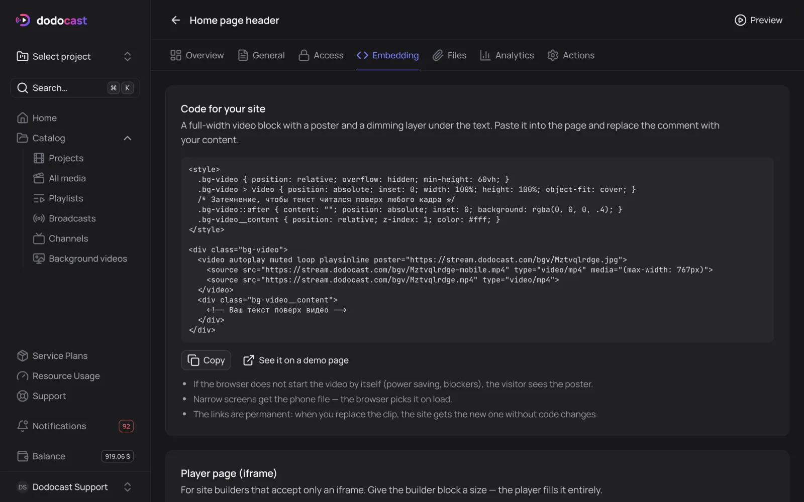Click the 'Player page (iframe)' heading

(x=229, y=473)
